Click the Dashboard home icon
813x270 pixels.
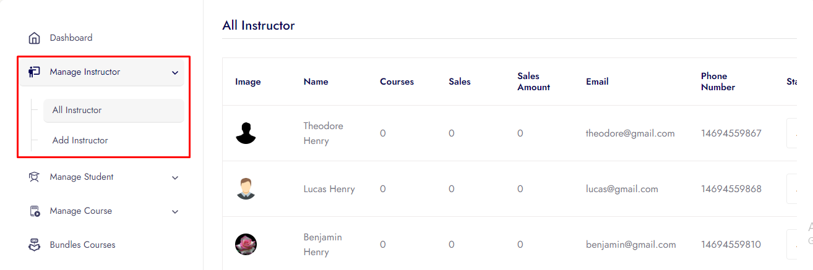[35, 38]
